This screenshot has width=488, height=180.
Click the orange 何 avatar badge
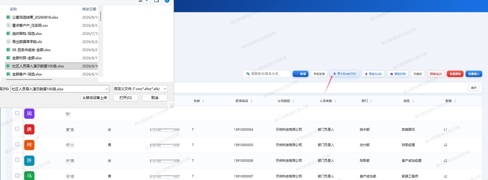29,145
